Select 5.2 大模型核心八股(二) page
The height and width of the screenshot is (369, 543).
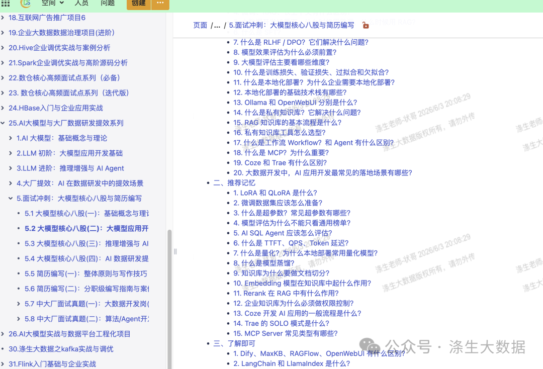(86, 228)
